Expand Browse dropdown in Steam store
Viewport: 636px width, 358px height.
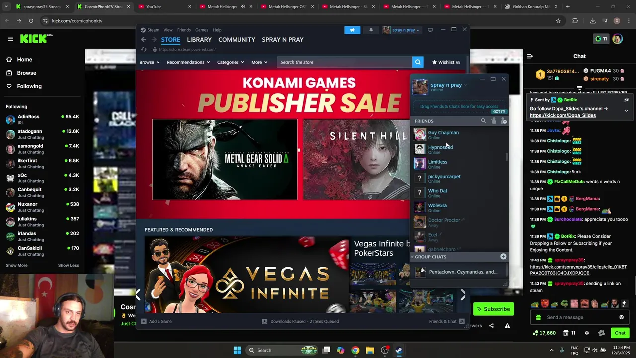[x=149, y=62]
